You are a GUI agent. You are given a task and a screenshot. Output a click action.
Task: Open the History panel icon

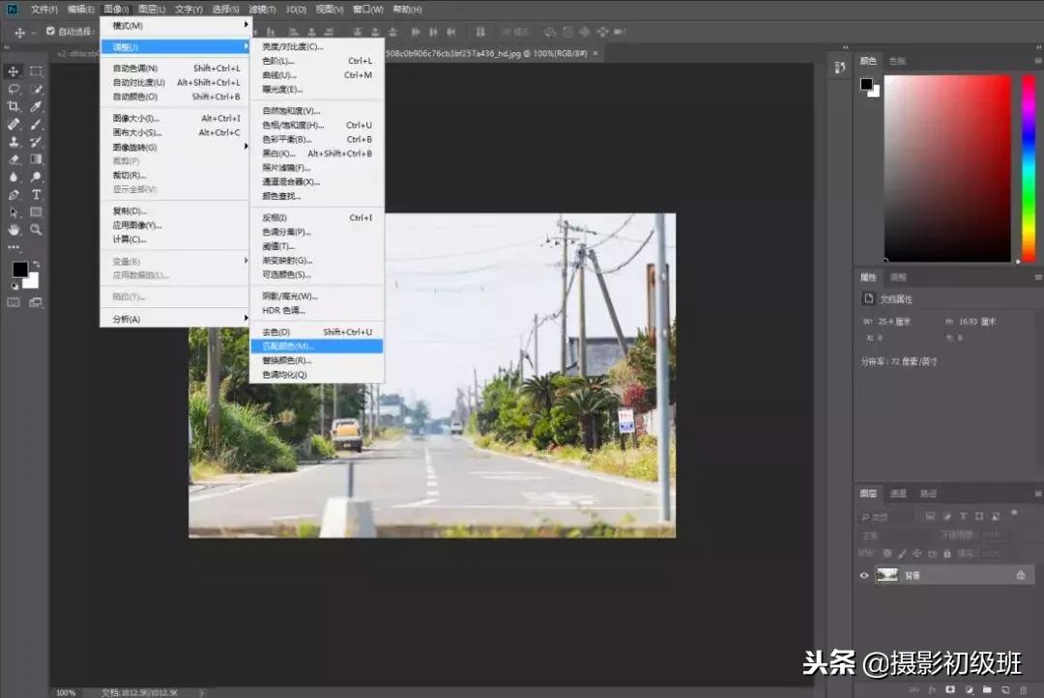(x=840, y=68)
